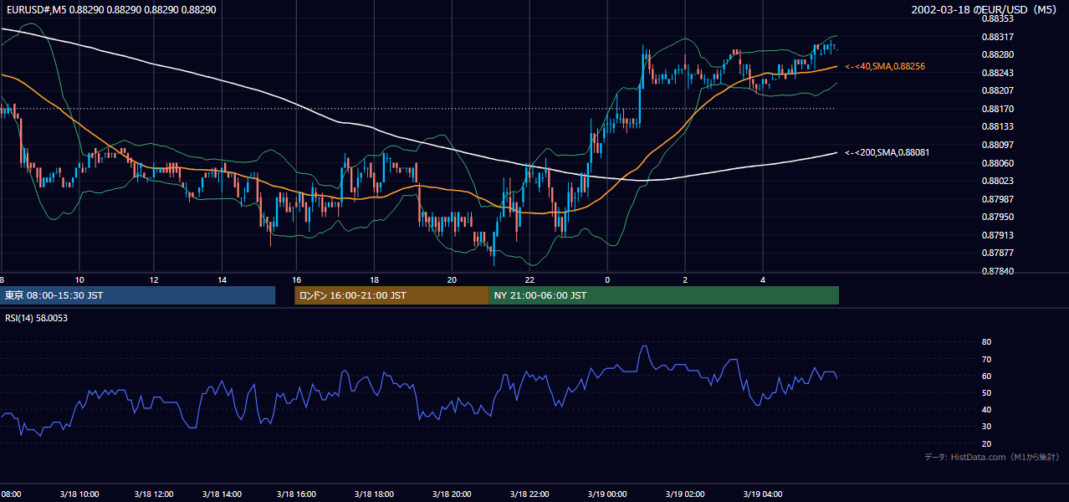Screen dimensions: 1069x502
Task: Click the HistData.com data source credit
Action: [x=992, y=457]
